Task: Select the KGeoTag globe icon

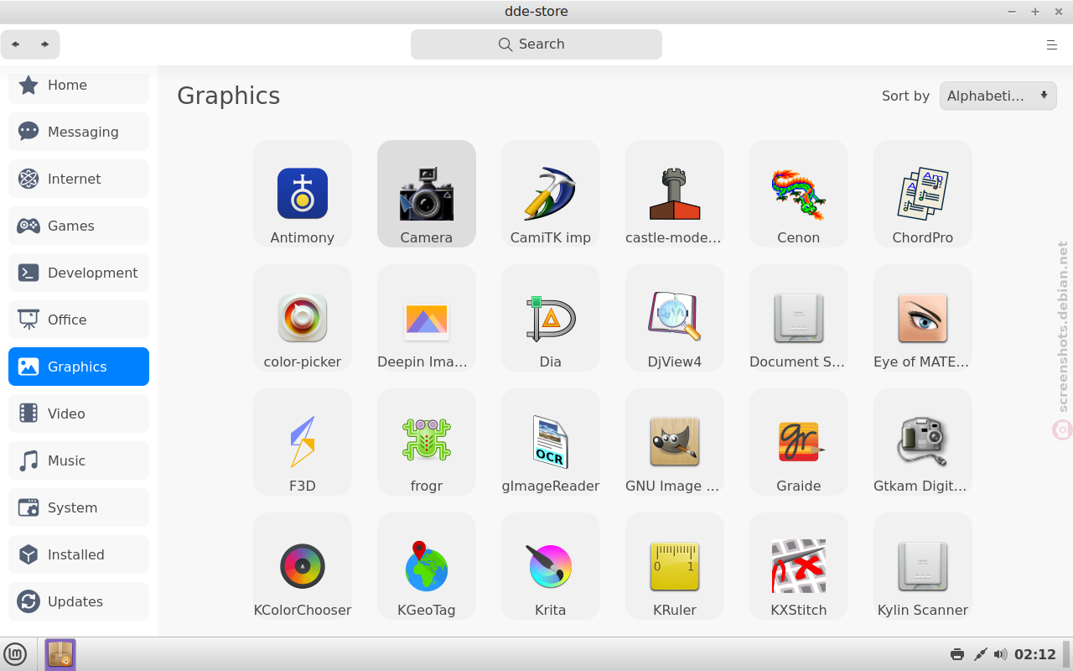Action: coord(427,565)
